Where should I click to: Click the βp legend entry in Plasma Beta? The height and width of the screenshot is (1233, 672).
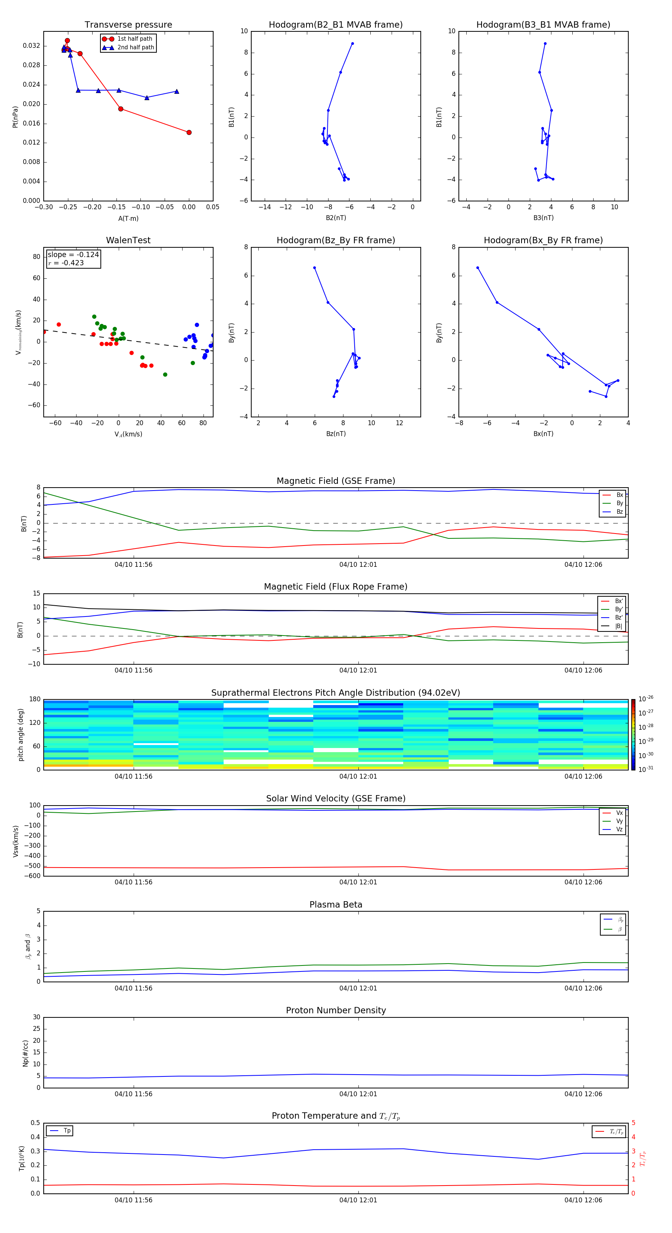(613, 920)
